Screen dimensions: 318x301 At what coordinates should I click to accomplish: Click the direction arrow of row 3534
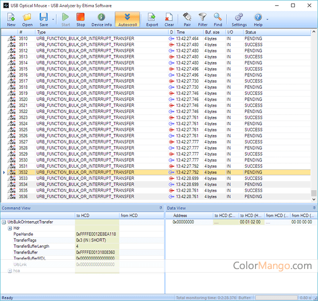coord(171,184)
